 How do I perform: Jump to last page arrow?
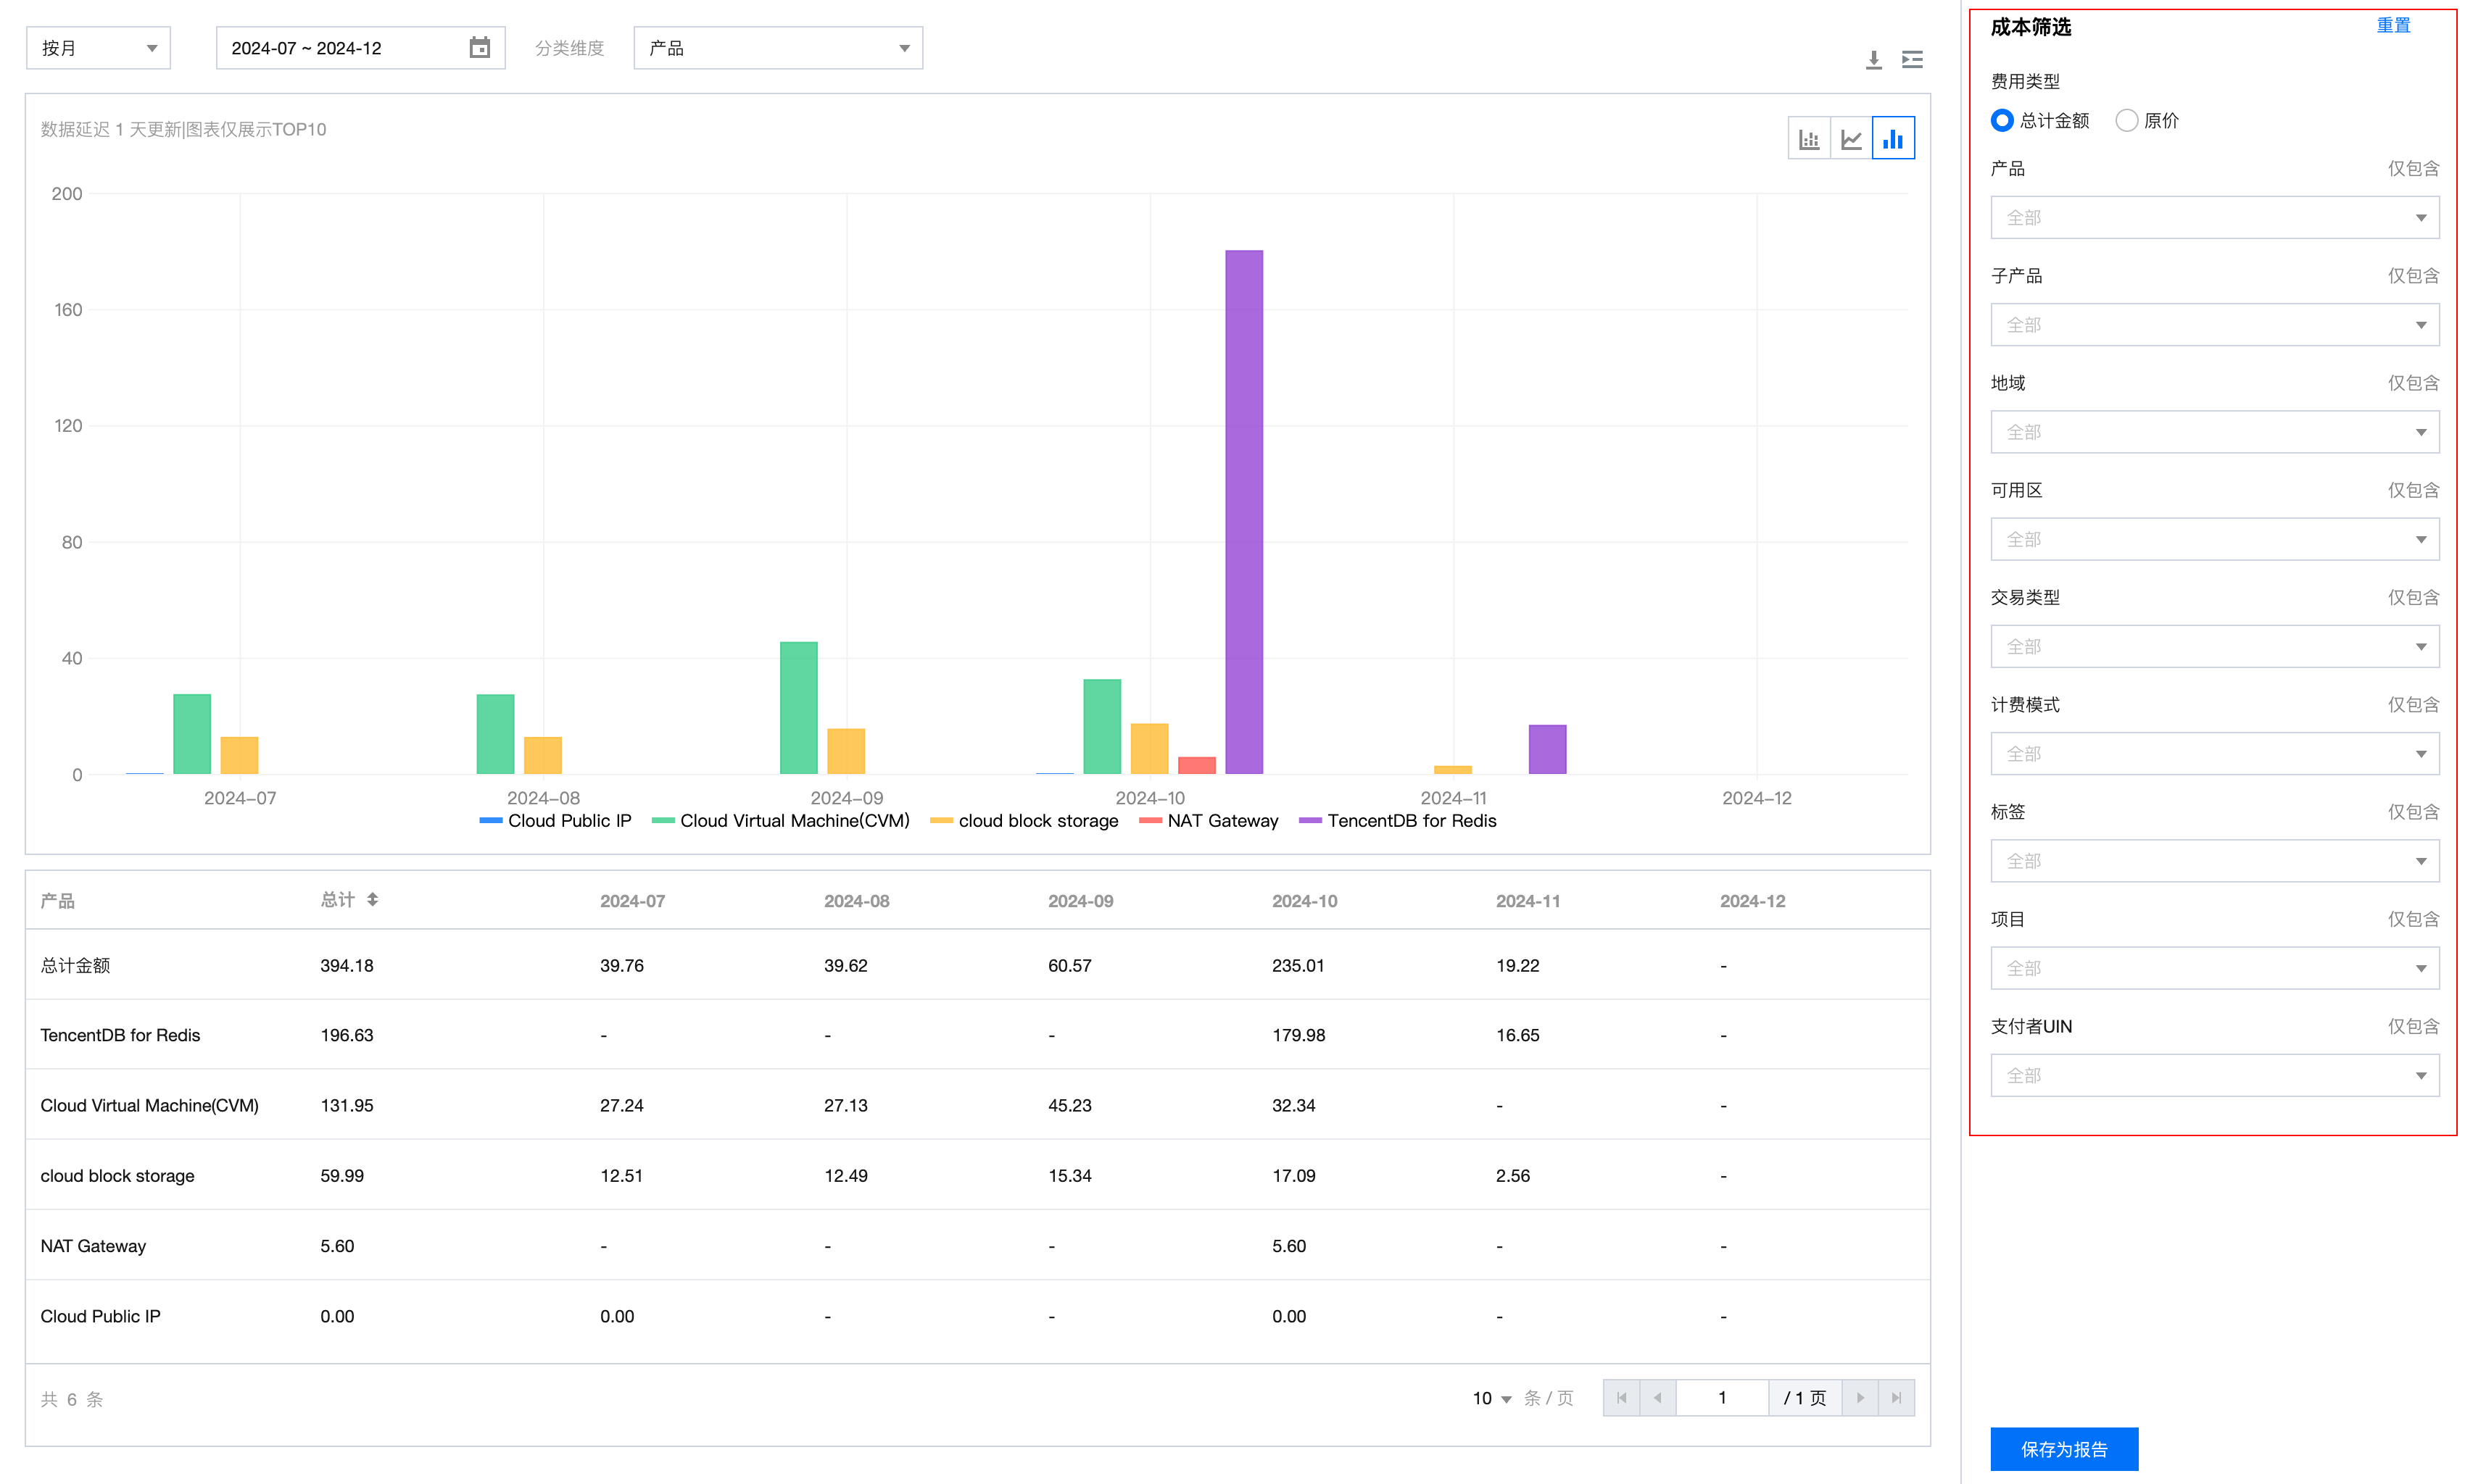pos(1897,1398)
